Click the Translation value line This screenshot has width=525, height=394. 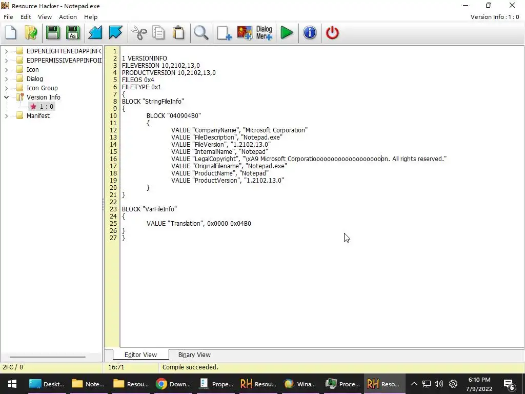click(198, 224)
